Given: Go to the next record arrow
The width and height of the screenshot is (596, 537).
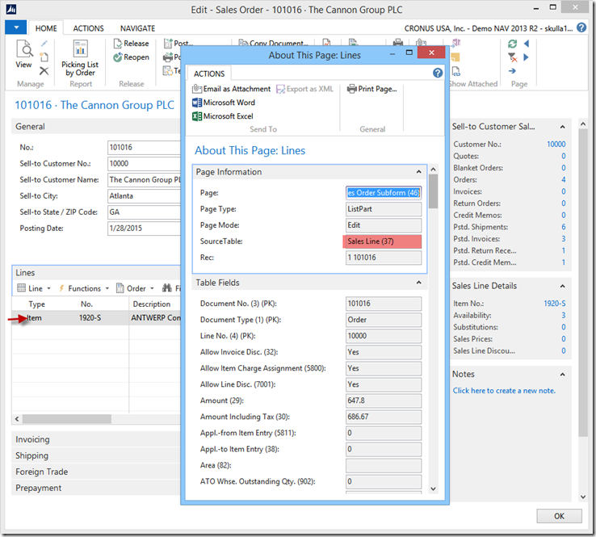Looking at the screenshot, I should (x=527, y=57).
